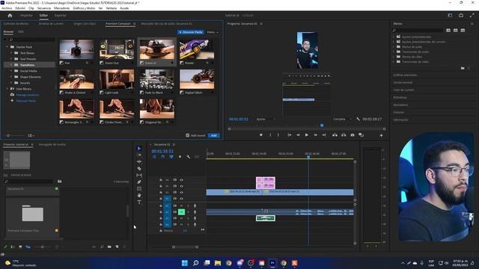Select the Rectangle tool
The image size is (479, 269).
click(x=139, y=188)
